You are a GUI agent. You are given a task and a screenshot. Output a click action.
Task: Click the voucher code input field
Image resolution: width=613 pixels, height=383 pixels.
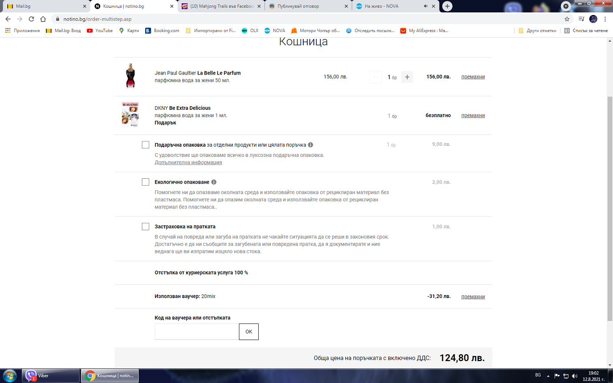click(x=197, y=332)
